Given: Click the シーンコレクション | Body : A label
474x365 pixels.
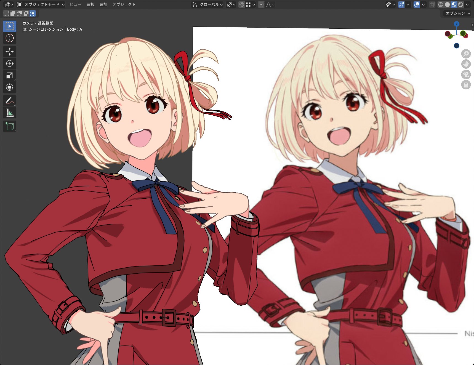Looking at the screenshot, I should (x=52, y=29).
